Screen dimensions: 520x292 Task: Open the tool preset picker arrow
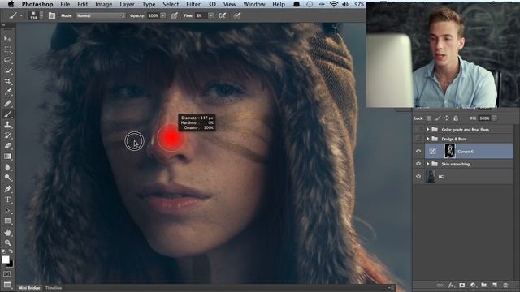(21, 15)
